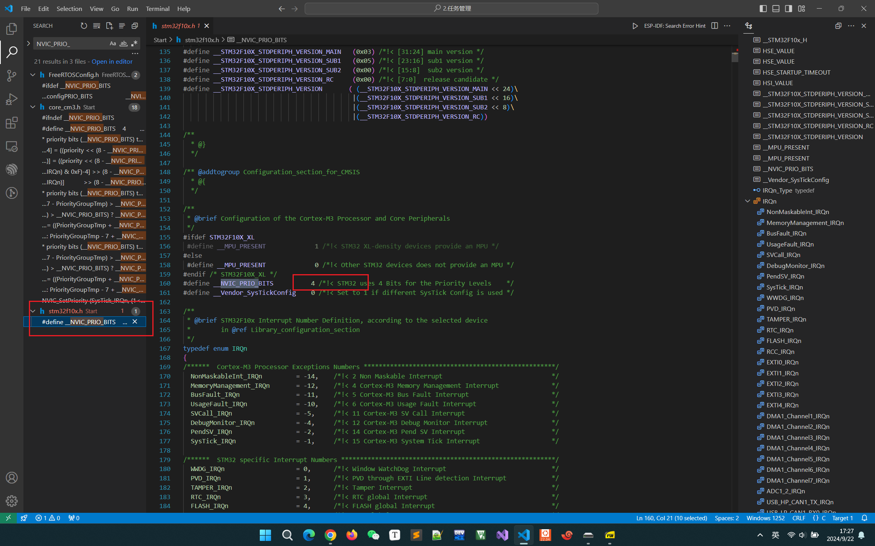Enable Use Regular Expression in search
875x546 pixels.
click(134, 44)
